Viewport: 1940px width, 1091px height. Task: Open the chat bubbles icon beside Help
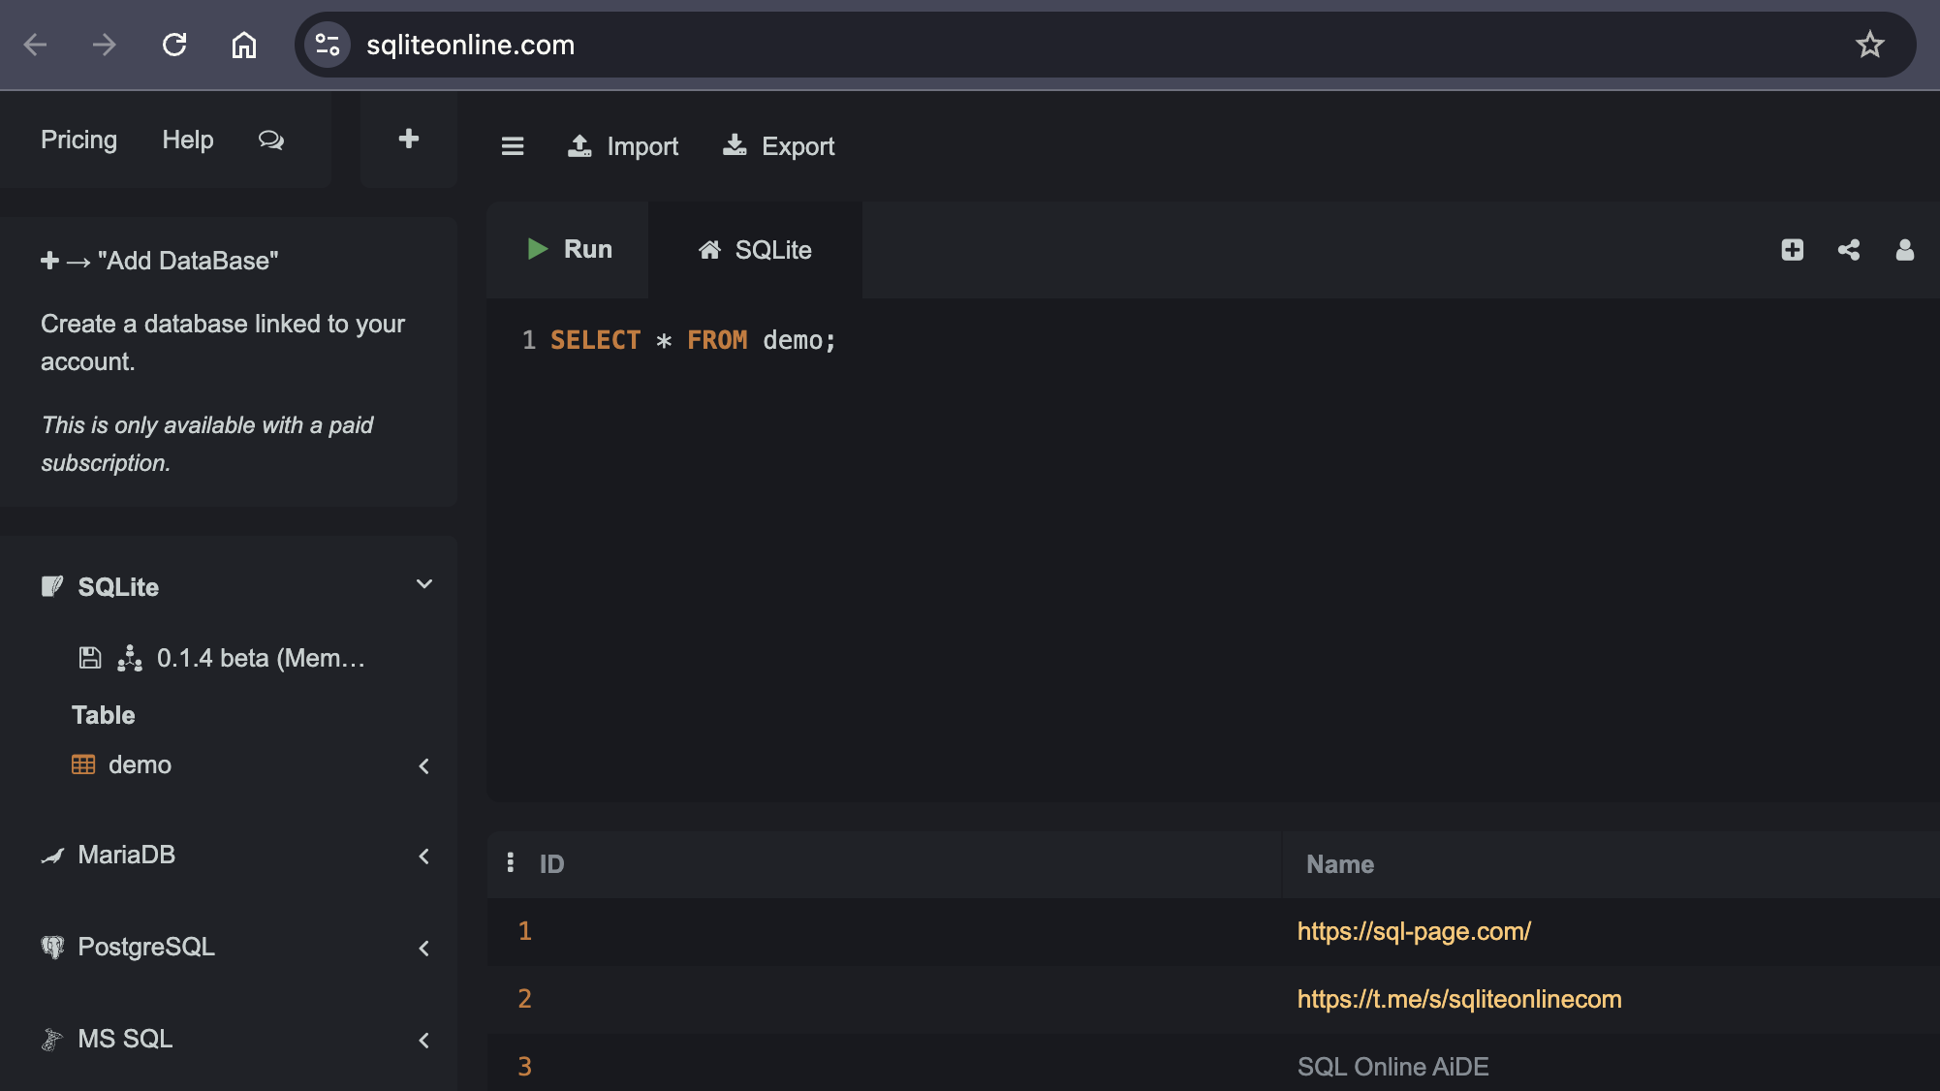click(271, 140)
